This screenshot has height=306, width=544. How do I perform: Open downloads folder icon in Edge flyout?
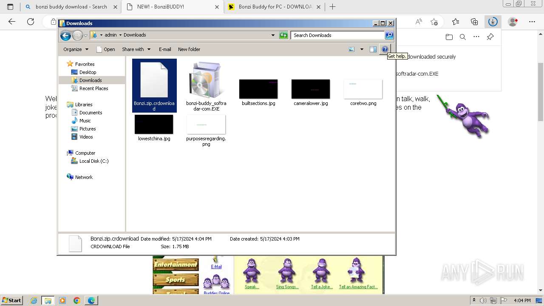click(449, 37)
